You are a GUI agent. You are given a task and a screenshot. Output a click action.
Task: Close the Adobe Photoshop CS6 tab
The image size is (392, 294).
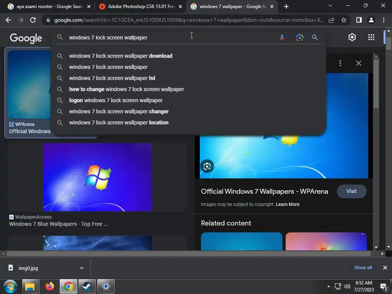click(x=180, y=7)
